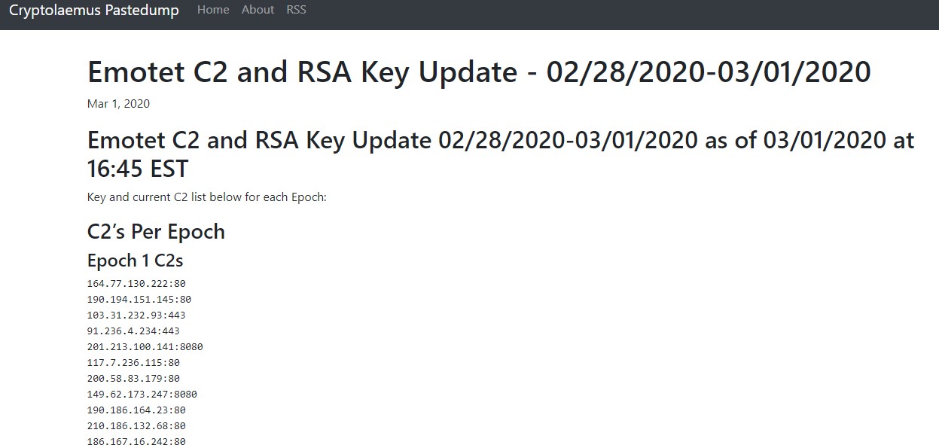Click the 190.186.164.23:80 entry
This screenshot has height=448, width=939.
pos(136,410)
